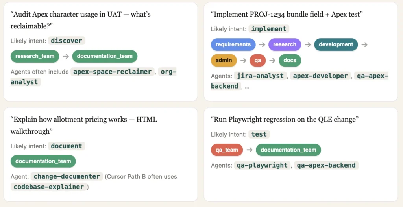The image size is (403, 207).
Task: Select the yellow admin stage pill
Action: pyautogui.click(x=224, y=61)
